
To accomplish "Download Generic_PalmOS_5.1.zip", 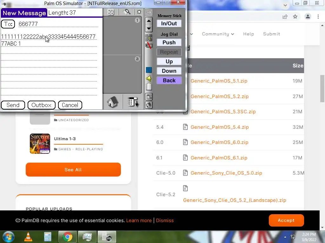I will click(x=219, y=81).
